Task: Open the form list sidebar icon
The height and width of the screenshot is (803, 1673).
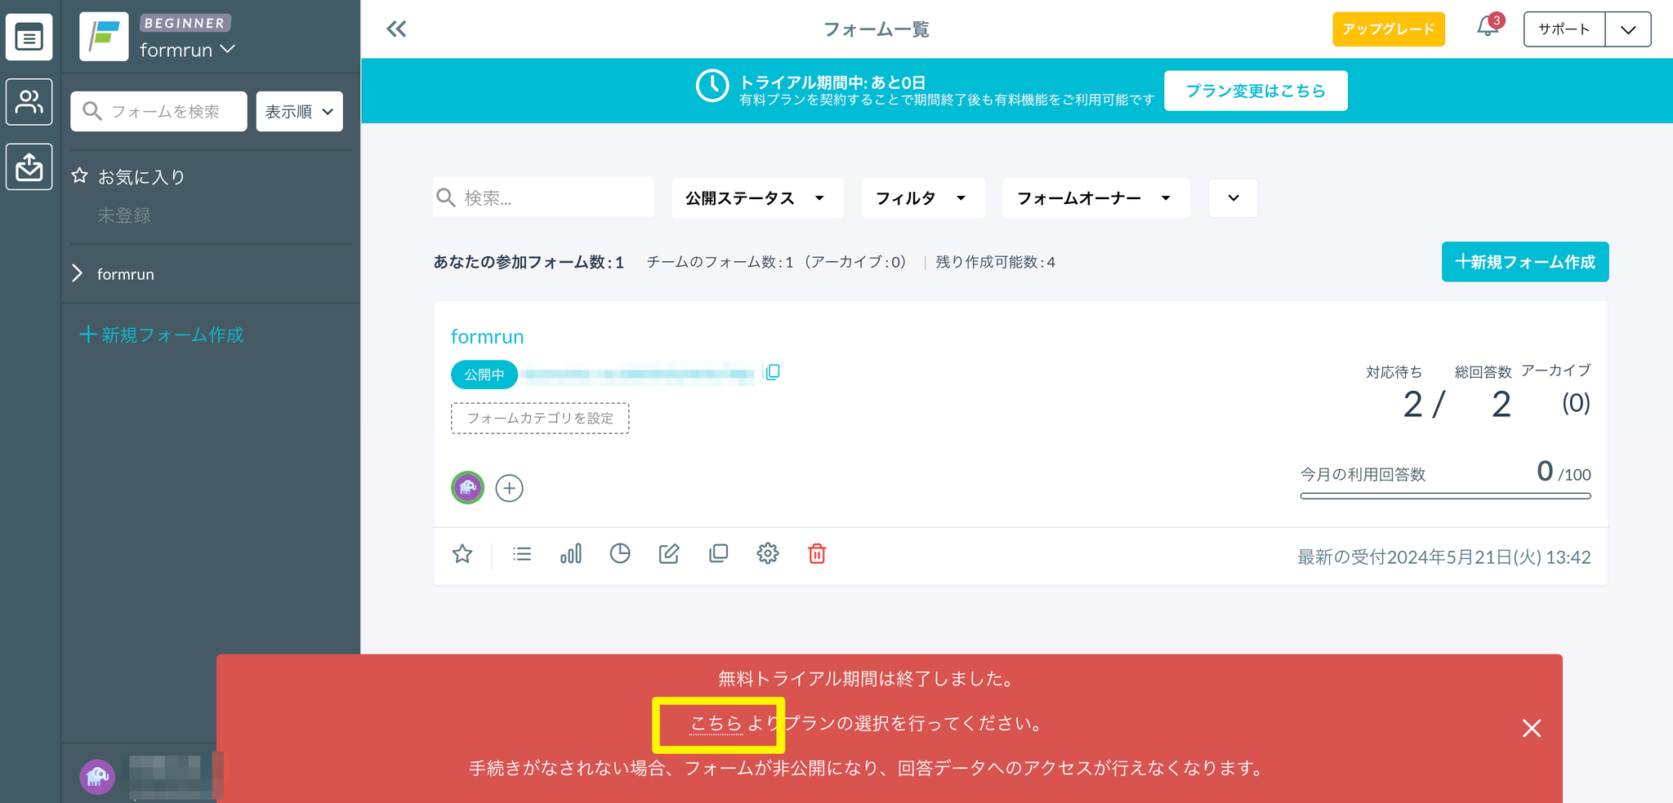Action: [x=29, y=37]
